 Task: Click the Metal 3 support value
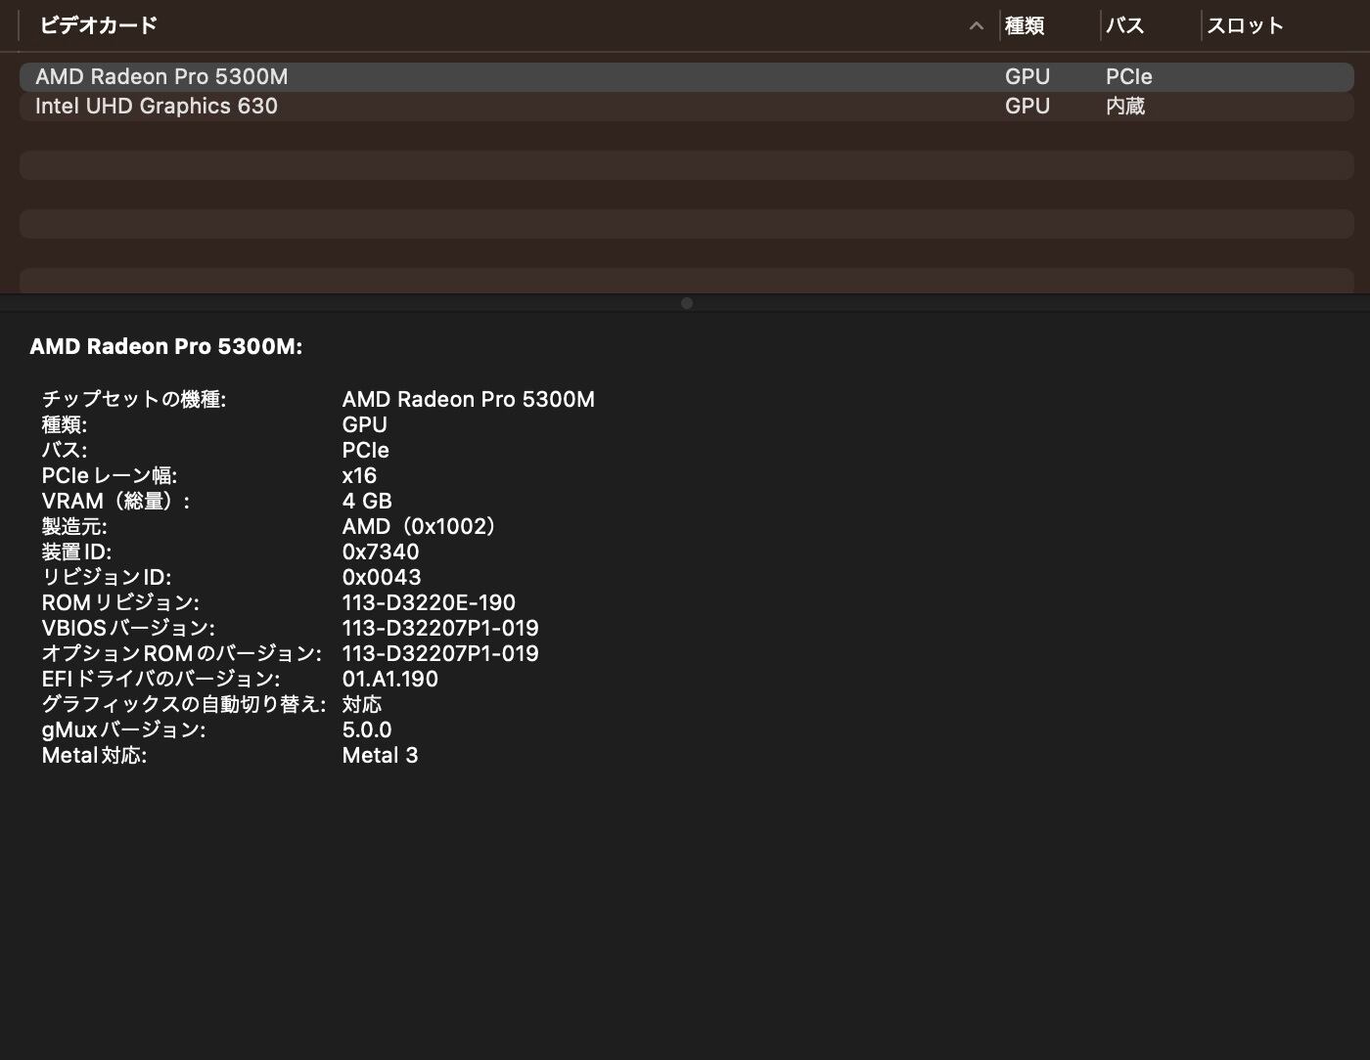381,756
